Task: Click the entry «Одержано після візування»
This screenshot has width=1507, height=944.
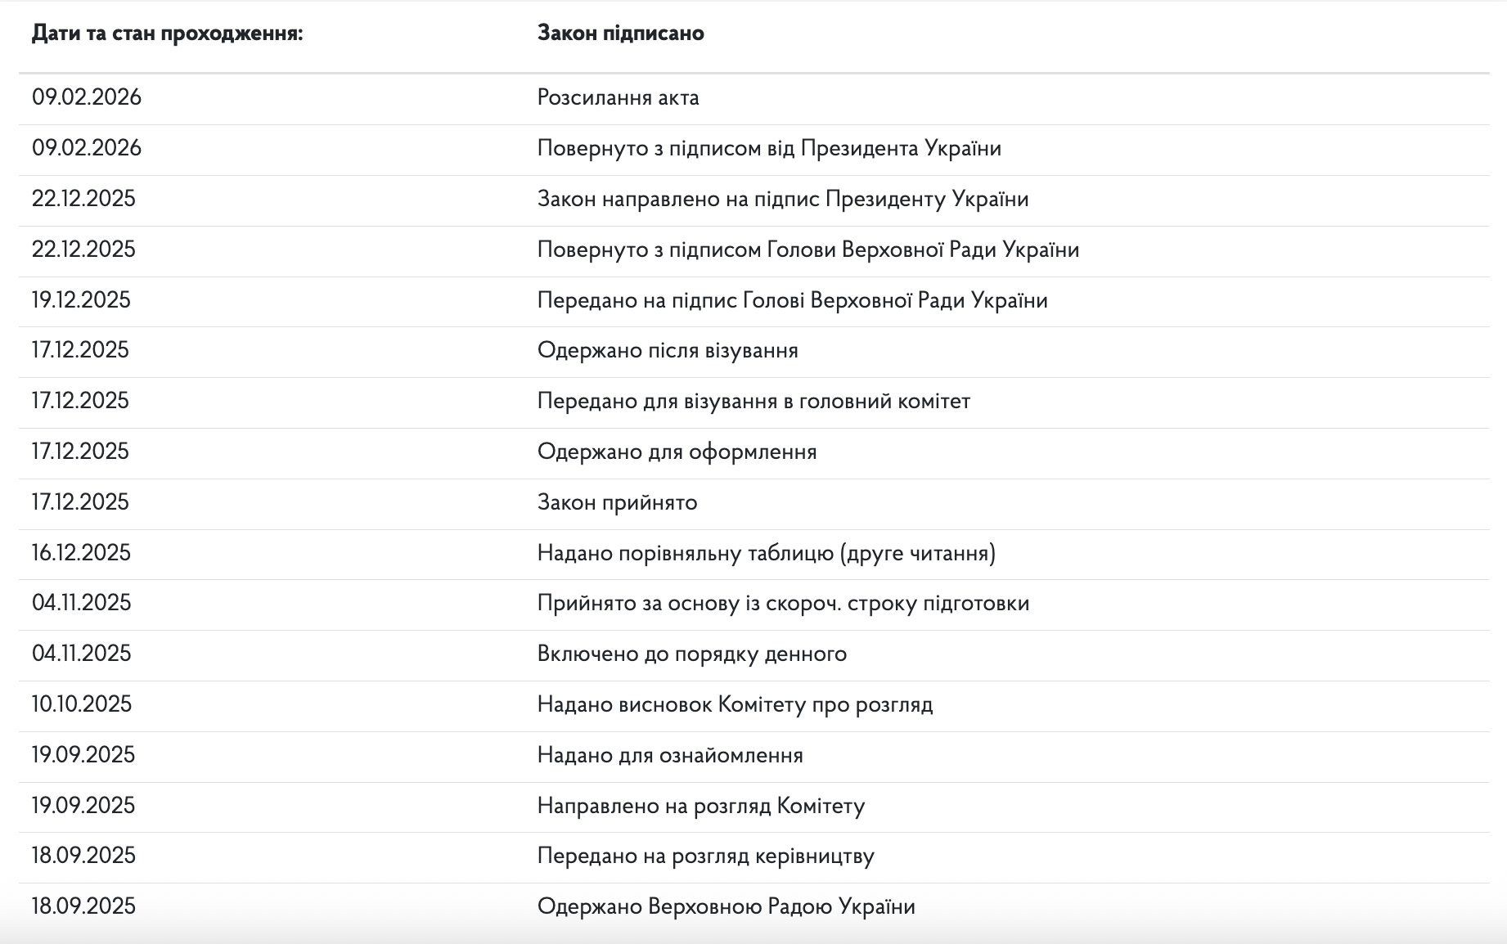Action: (669, 350)
